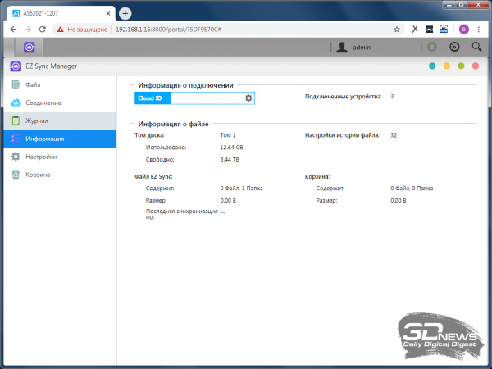Click the Cloud ID input field
This screenshot has width=492, height=369.
point(206,98)
